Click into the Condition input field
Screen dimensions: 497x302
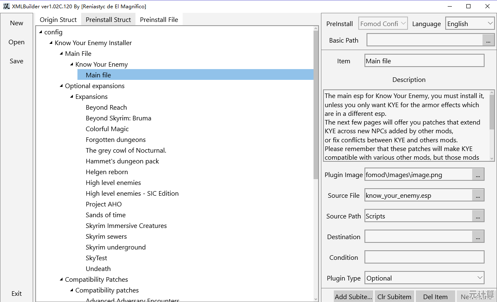424,257
